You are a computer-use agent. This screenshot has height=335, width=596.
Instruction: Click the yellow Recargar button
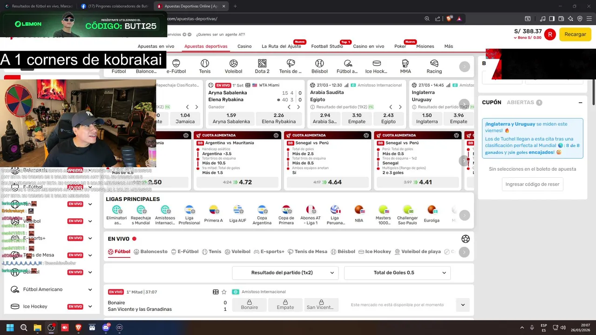point(575,34)
